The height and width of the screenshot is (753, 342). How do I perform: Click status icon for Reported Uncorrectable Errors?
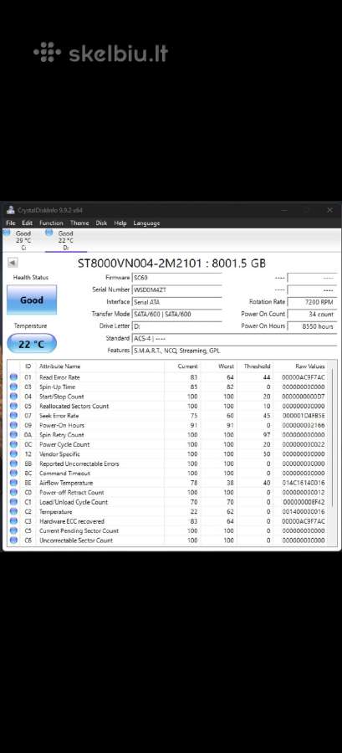click(13, 464)
